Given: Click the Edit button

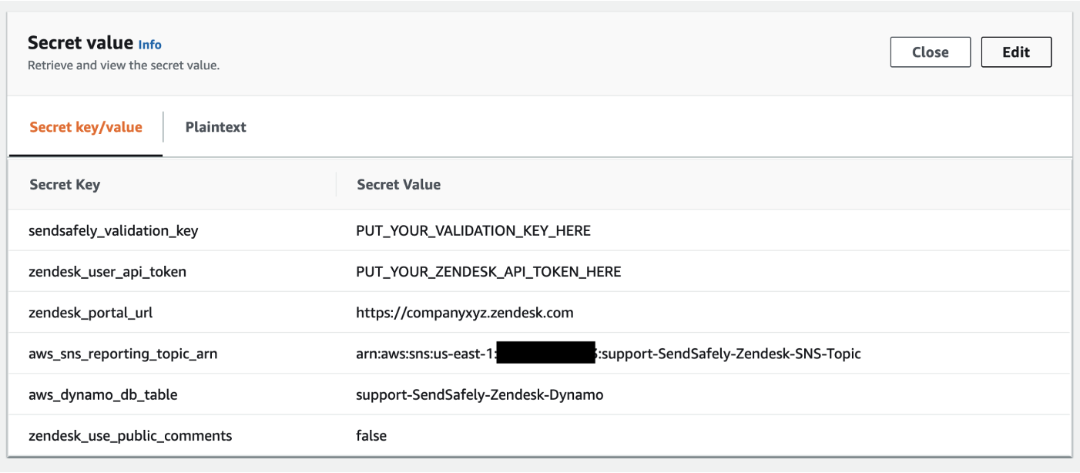Looking at the screenshot, I should [1016, 52].
